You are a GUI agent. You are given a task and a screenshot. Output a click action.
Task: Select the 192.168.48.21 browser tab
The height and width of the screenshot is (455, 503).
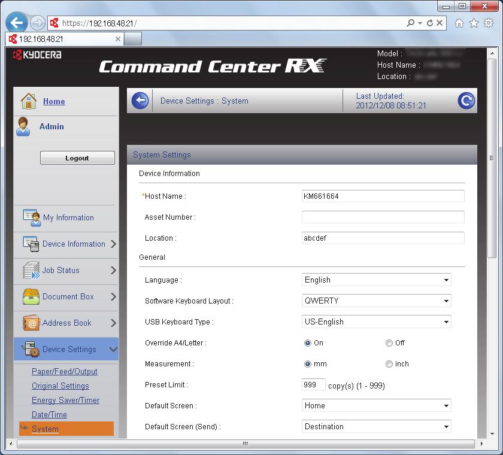64,39
